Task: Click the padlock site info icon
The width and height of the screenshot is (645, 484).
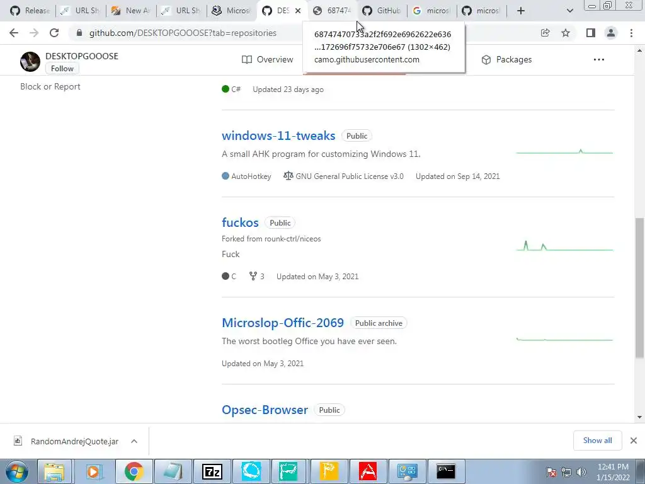Action: point(79,33)
